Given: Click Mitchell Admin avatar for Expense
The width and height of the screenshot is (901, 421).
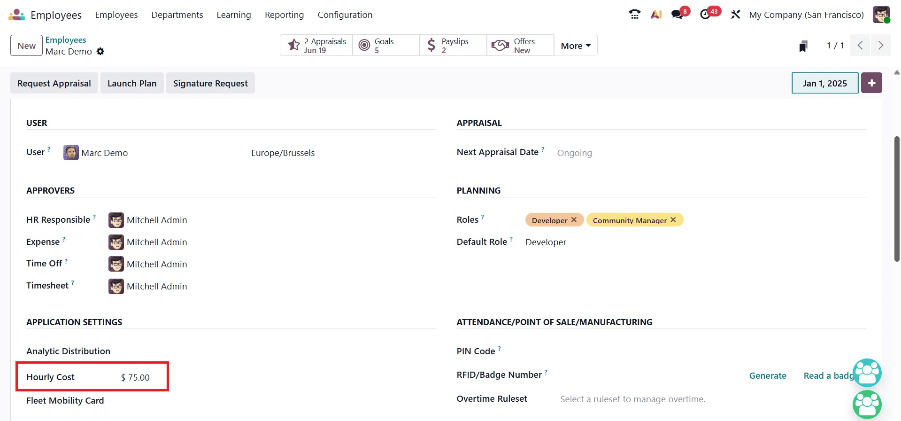Looking at the screenshot, I should pyautogui.click(x=116, y=242).
